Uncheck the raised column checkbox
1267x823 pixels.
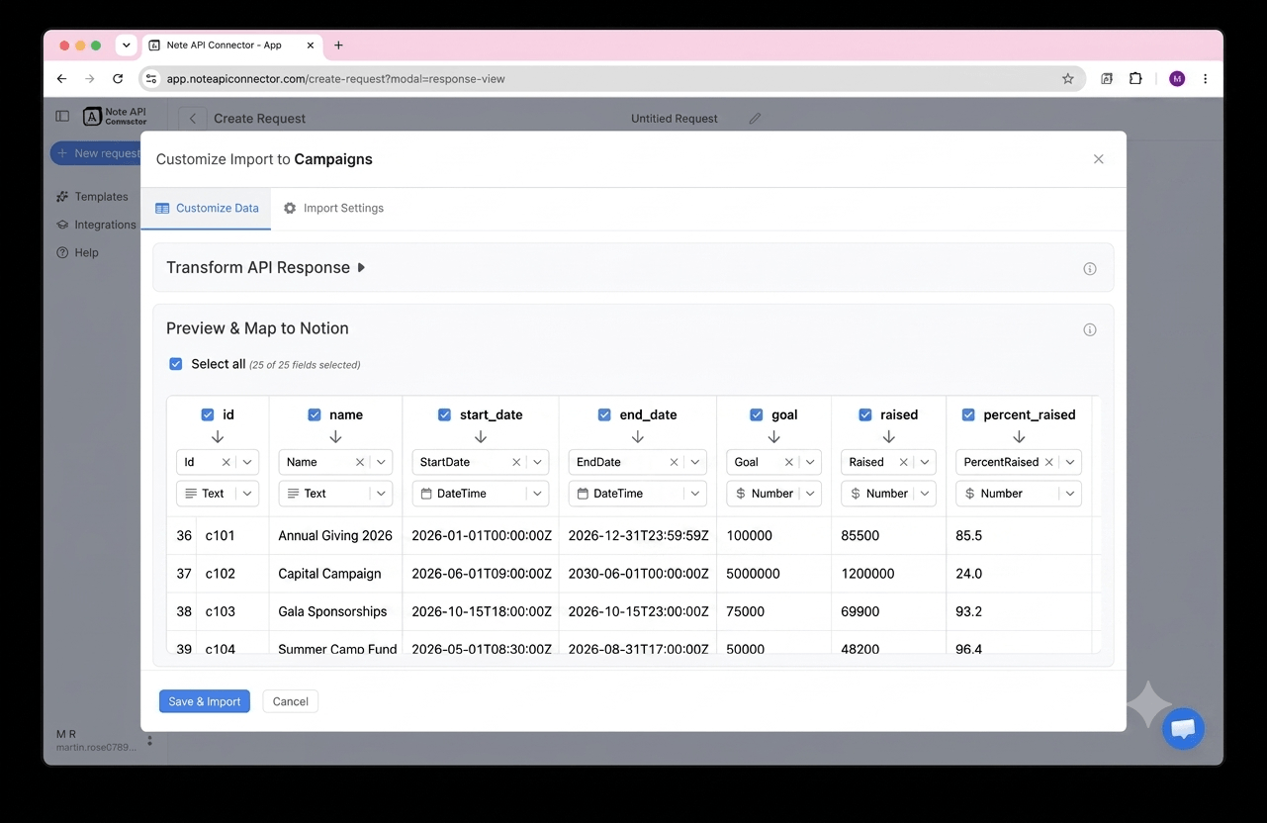click(865, 415)
